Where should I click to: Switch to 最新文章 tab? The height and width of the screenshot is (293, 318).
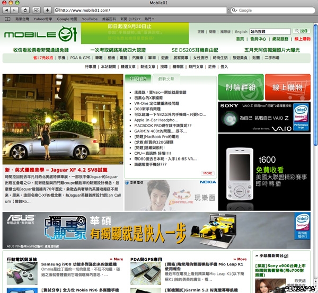click(x=166, y=79)
